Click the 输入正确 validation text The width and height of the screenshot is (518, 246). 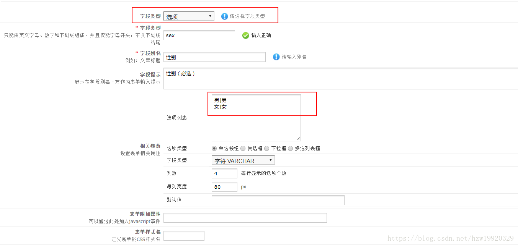pos(261,35)
